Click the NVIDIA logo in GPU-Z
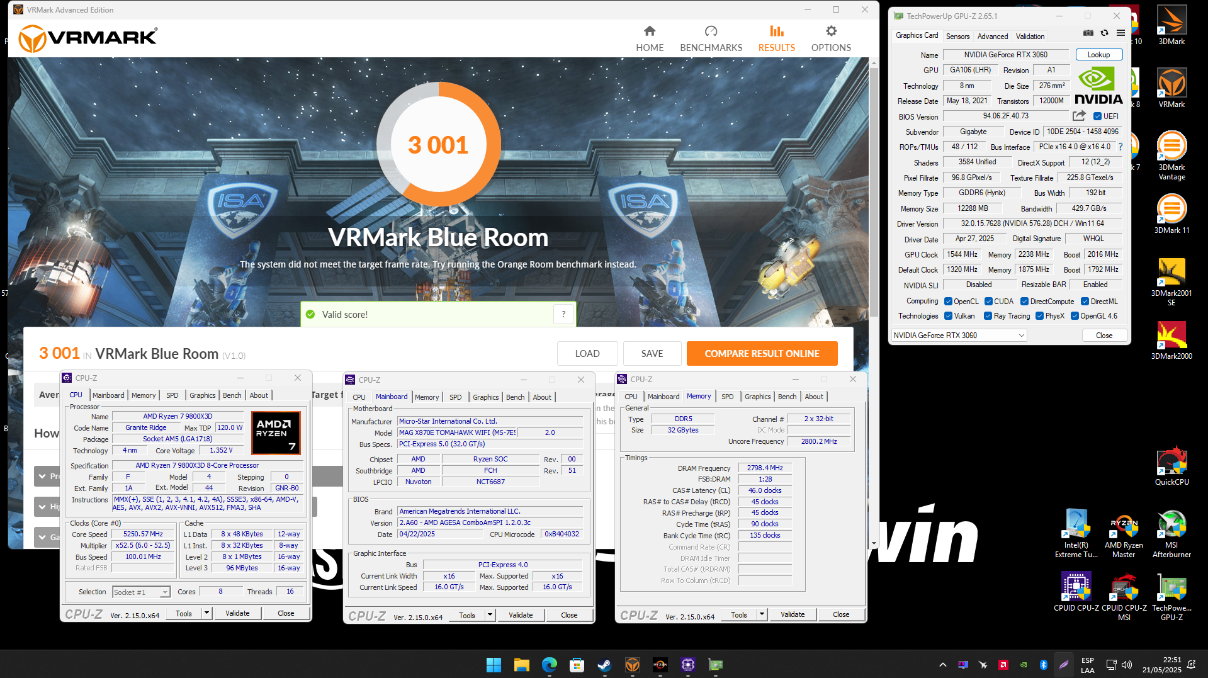Screen dimensions: 1208x678 pos(1098,86)
